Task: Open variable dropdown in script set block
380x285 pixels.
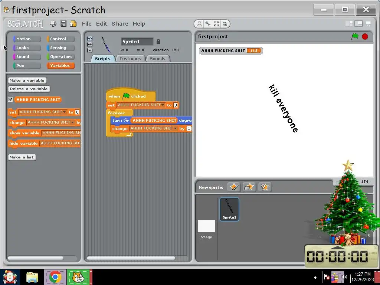Action: [163, 105]
